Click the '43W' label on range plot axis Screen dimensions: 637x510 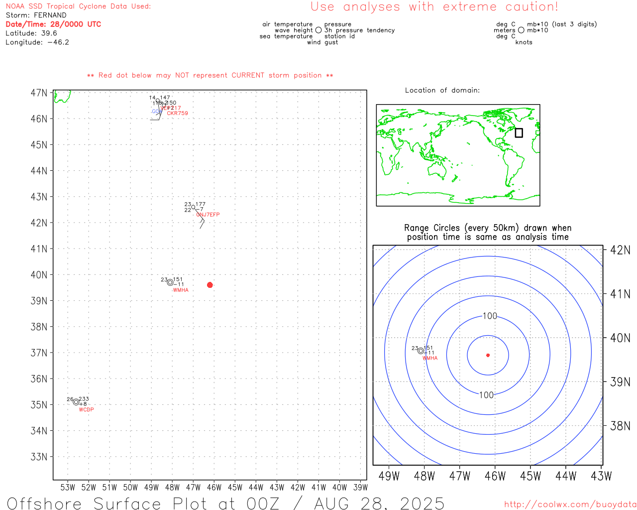tap(601, 476)
